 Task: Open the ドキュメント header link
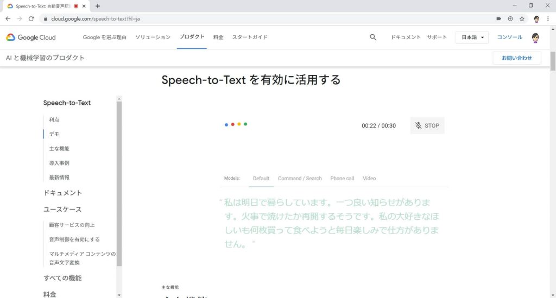click(406, 37)
